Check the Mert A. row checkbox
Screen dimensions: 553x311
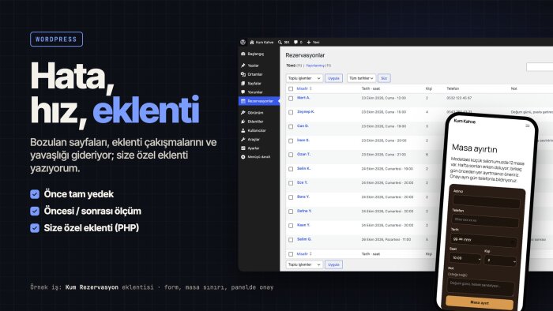pyautogui.click(x=291, y=98)
